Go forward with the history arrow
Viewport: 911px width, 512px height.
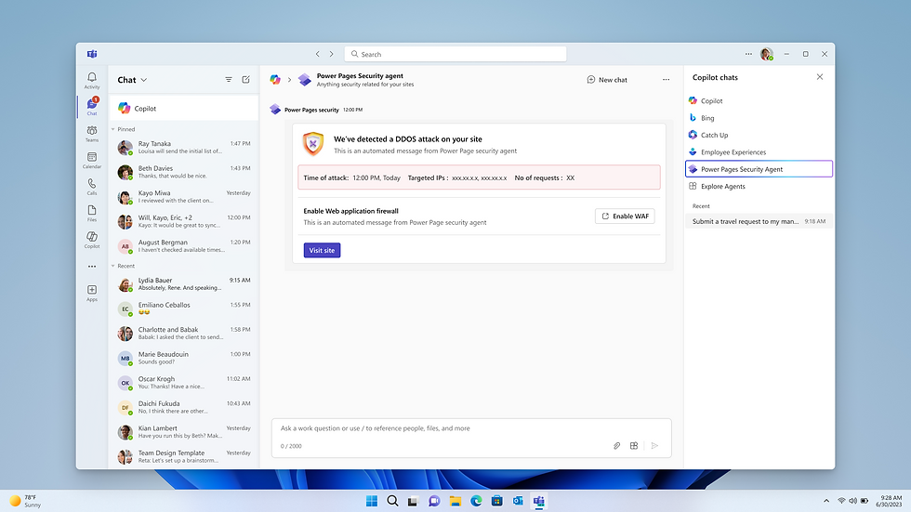coord(332,54)
